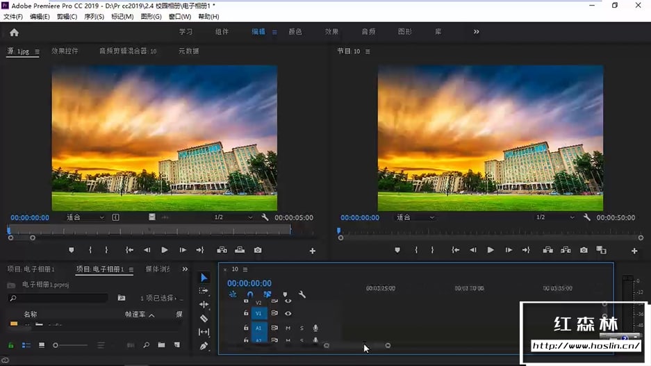The width and height of the screenshot is (651, 366).
Task: Mute the A1 audio track
Action: click(288, 328)
